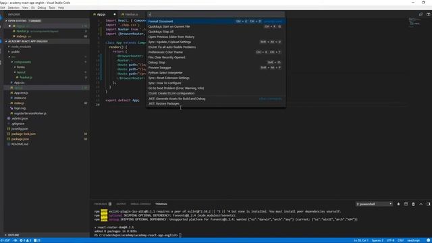Screen dimensions: 432x243
Task: Click the split terminal icon
Action: [x=406, y=204]
